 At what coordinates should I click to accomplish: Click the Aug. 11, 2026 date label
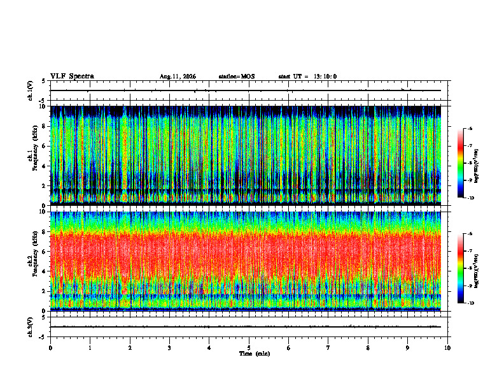coord(178,76)
